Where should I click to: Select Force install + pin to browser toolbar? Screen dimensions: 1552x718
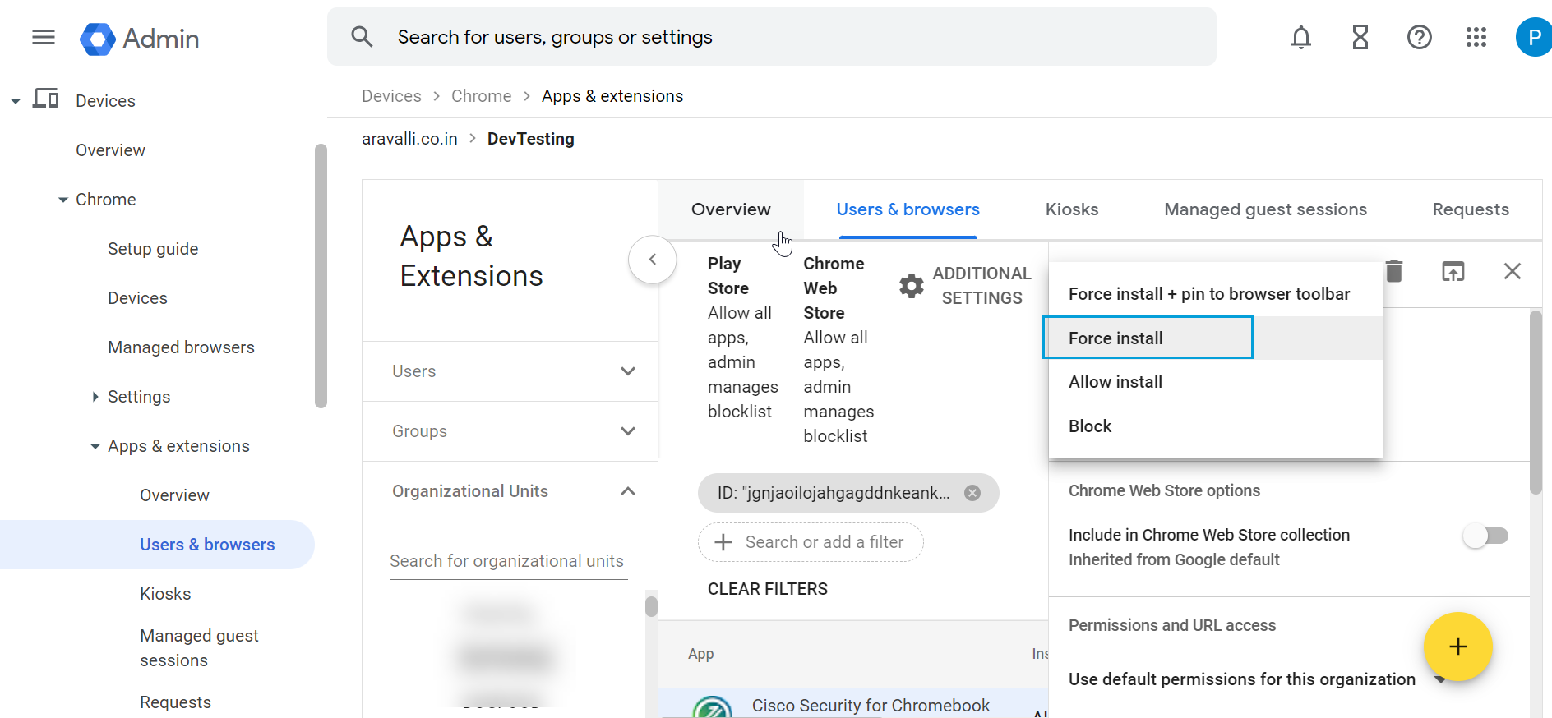click(x=1215, y=294)
